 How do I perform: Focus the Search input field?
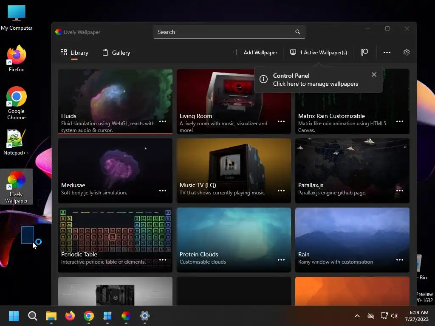click(x=229, y=32)
